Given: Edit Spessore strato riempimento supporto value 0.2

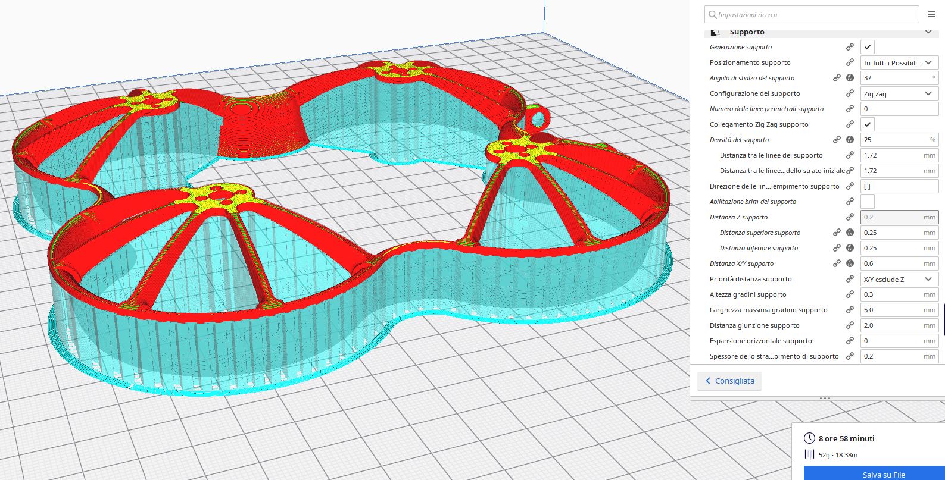Looking at the screenshot, I should click(x=899, y=356).
